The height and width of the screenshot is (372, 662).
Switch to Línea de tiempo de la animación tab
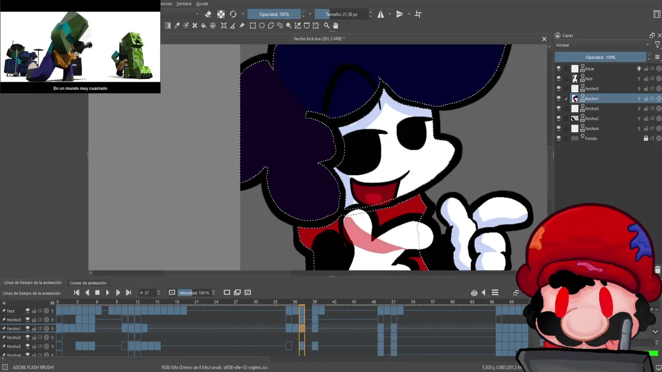click(x=33, y=283)
